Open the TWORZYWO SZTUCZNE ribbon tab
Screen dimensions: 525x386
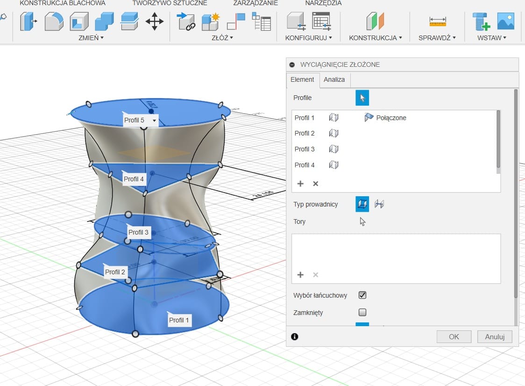(170, 3)
